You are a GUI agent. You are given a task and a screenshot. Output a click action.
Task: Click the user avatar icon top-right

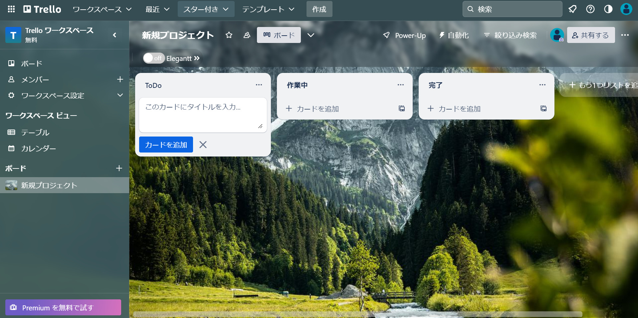pyautogui.click(x=626, y=9)
